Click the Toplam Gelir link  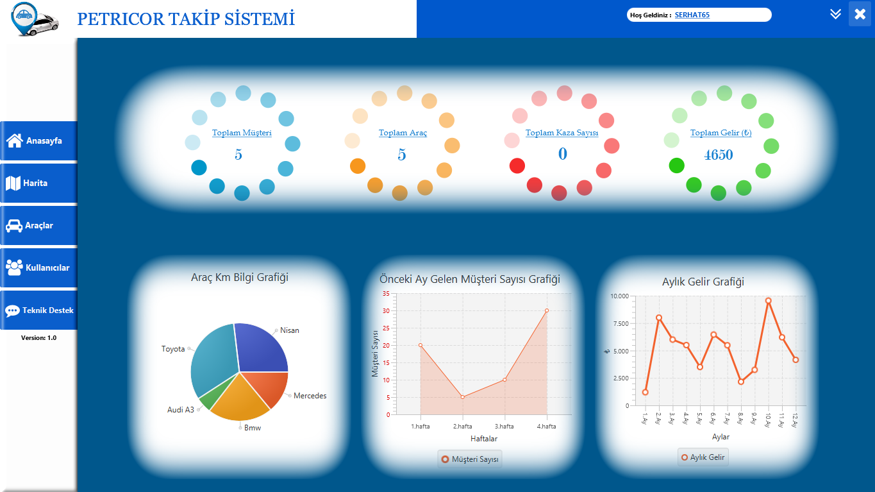tap(720, 133)
